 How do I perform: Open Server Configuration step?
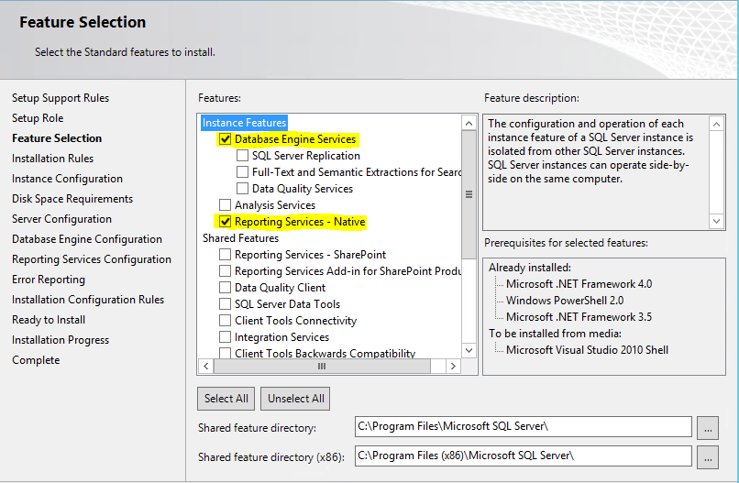click(61, 219)
